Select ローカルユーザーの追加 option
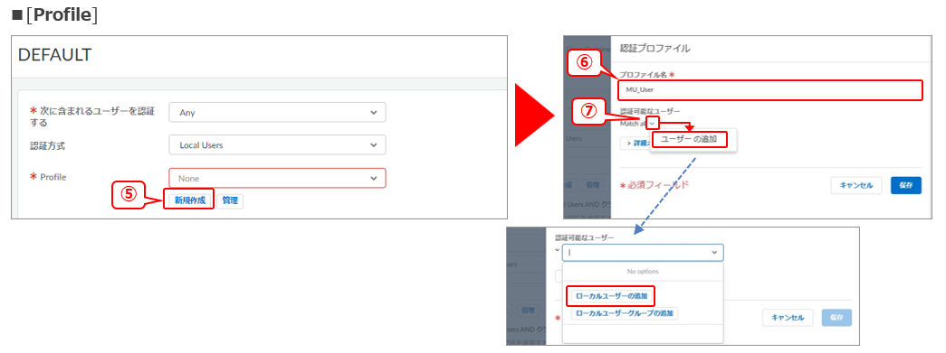 [611, 295]
